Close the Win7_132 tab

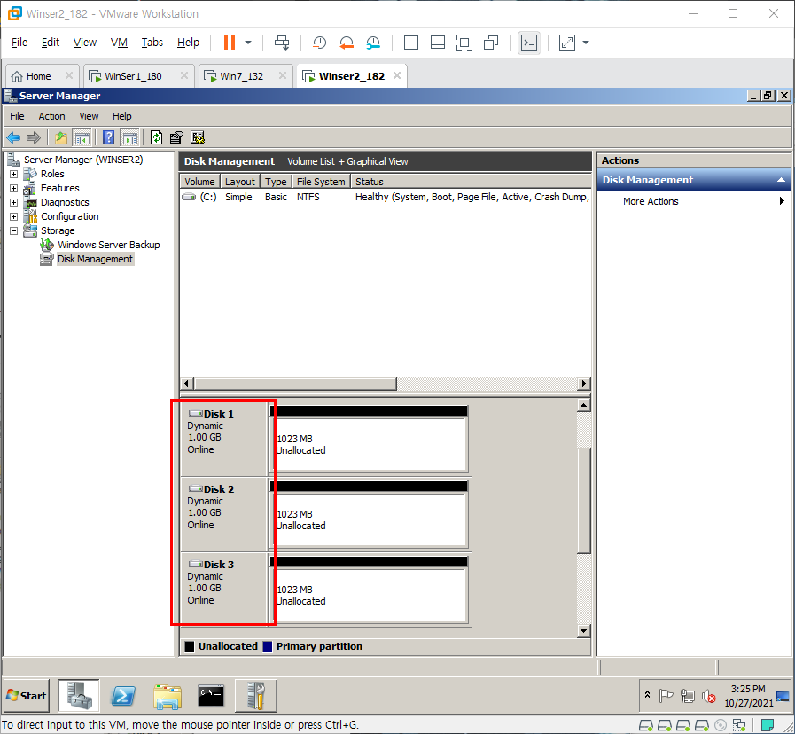(283, 75)
